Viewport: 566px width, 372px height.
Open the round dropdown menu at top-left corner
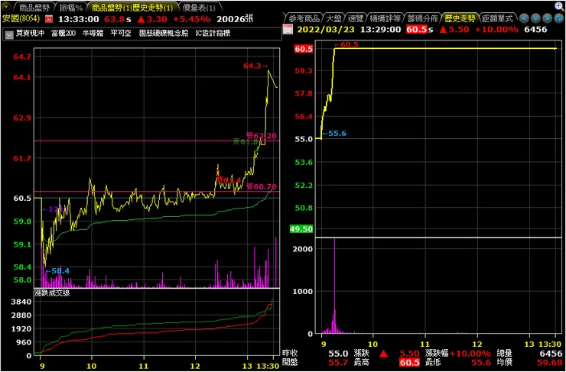click(x=7, y=7)
